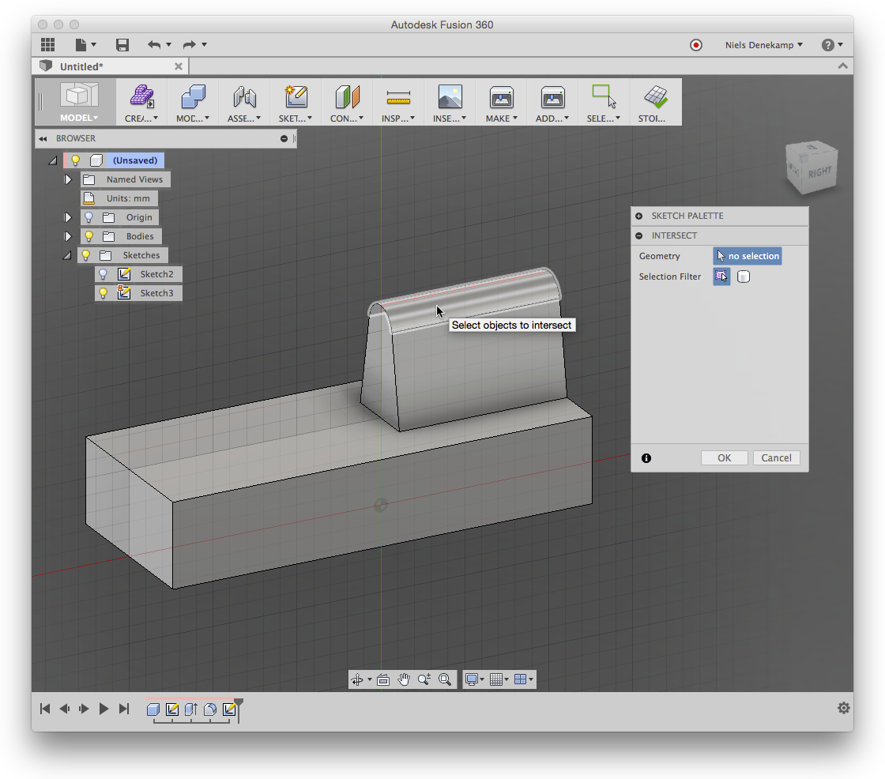885x779 pixels.
Task: Hide the Bodies folder using its light bulb
Action: (x=88, y=235)
